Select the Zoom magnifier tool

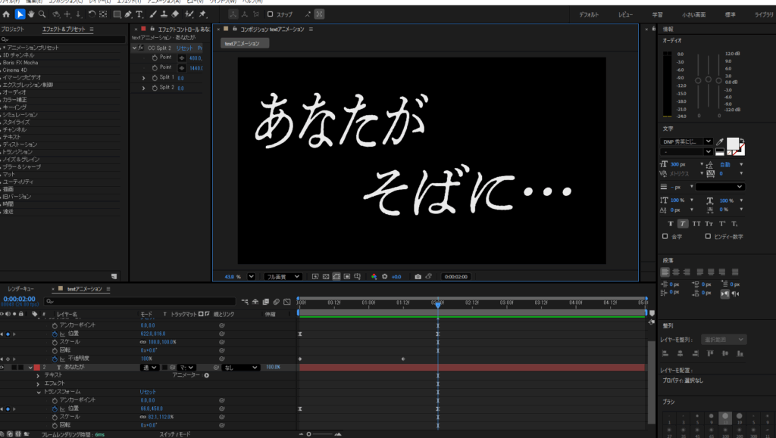pyautogui.click(x=43, y=14)
